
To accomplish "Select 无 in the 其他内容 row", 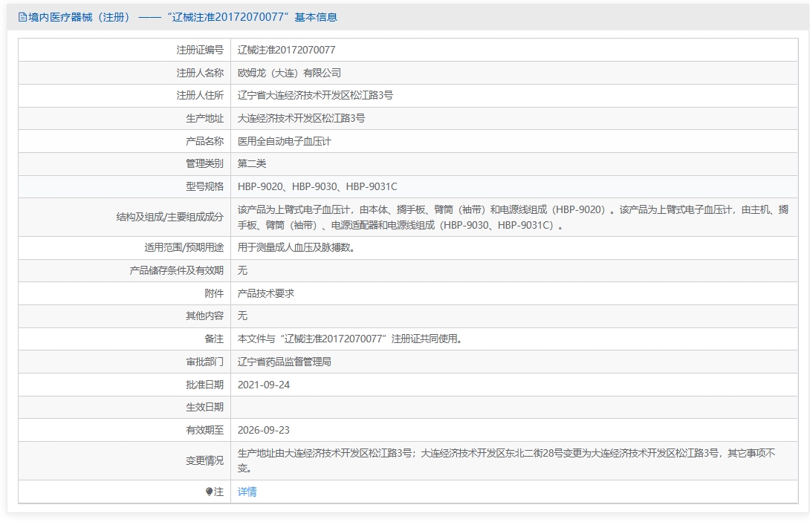I will (x=242, y=316).
